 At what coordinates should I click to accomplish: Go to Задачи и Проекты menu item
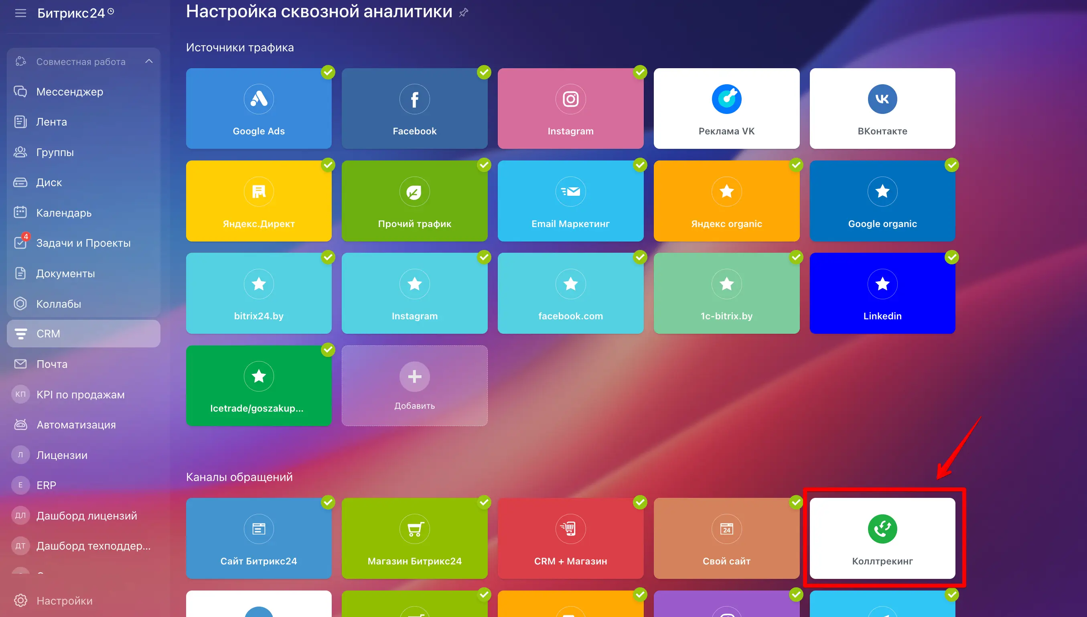pos(83,243)
